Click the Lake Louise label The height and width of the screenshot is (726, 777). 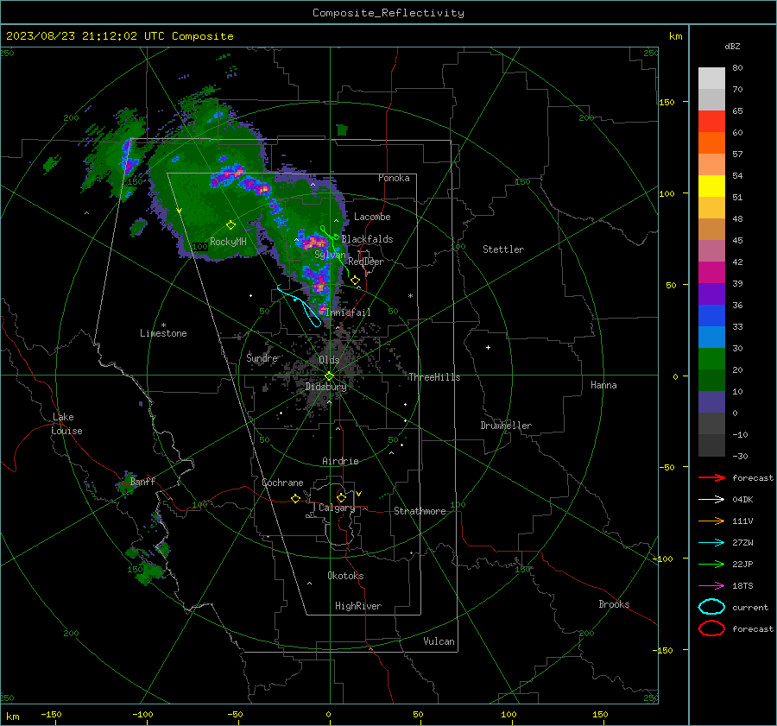[66, 424]
